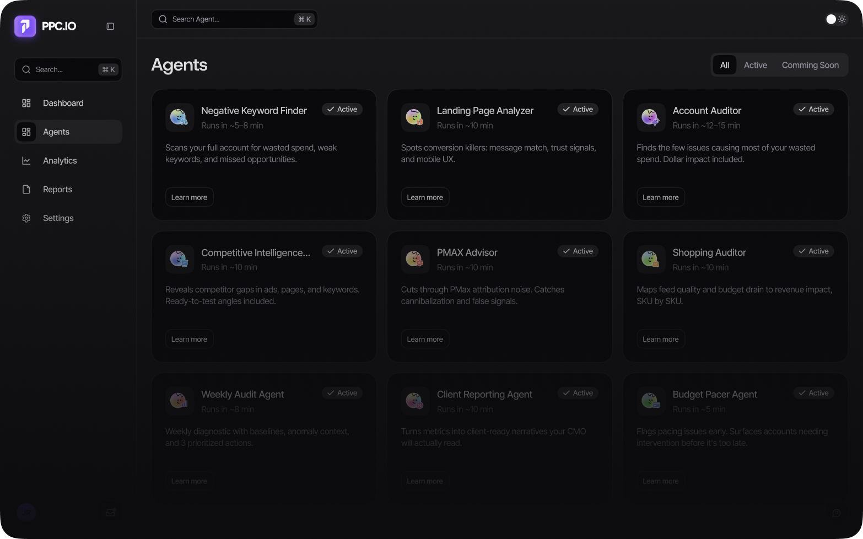Open Analytics in the sidebar
The image size is (863, 539).
pyautogui.click(x=60, y=161)
